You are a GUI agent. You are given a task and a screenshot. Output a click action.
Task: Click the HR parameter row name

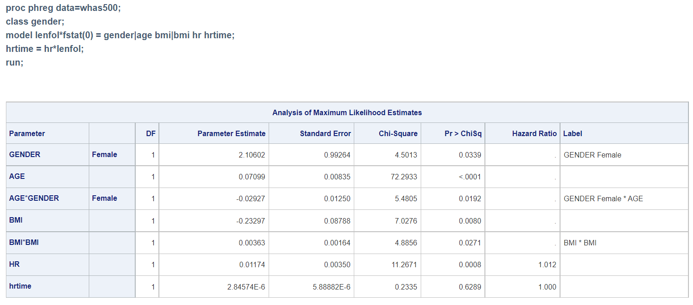coord(14,264)
